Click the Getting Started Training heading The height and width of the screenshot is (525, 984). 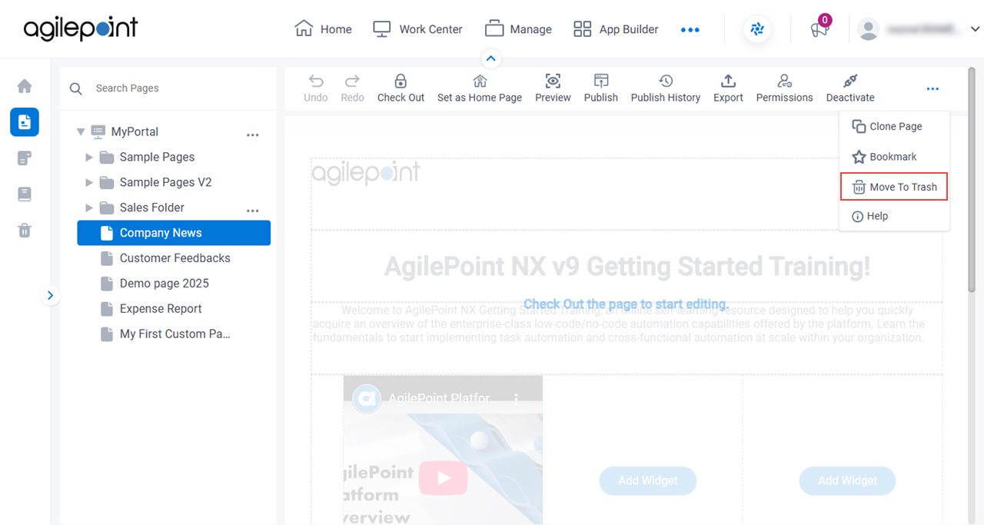627,267
